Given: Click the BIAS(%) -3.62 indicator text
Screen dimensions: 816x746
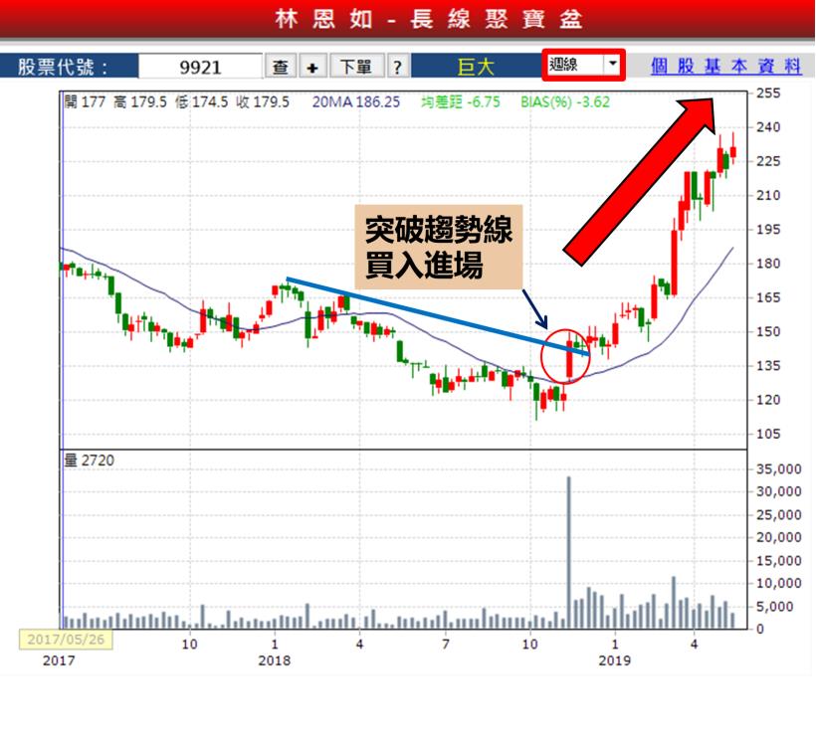Looking at the screenshot, I should [x=565, y=101].
